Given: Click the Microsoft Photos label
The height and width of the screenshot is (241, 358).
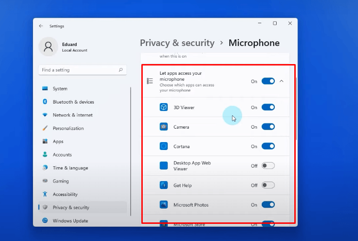Looking at the screenshot, I should click(x=191, y=205).
